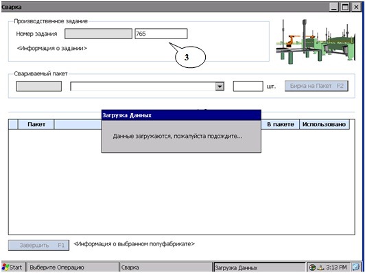Click the taskbar clock showing 3:13 PM

(x=337, y=268)
